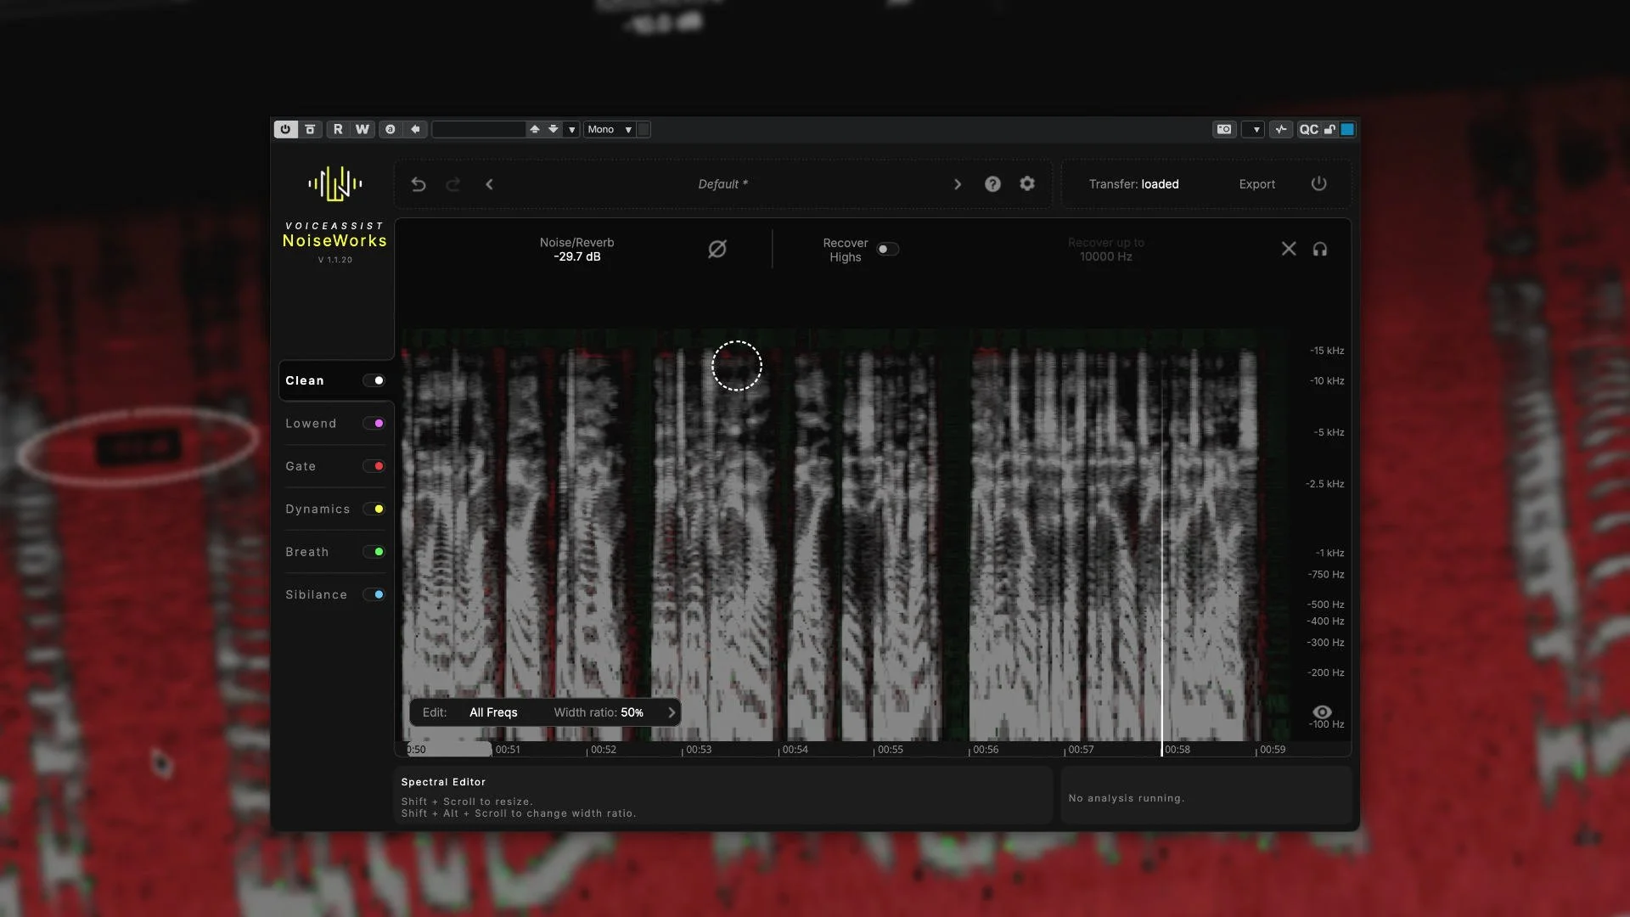Go to the next preset with the right chevron
Screen dimensions: 1630x917
pos(958,184)
